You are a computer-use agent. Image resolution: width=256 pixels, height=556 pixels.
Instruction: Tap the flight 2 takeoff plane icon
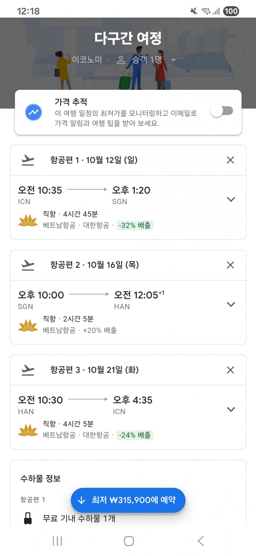(x=28, y=265)
